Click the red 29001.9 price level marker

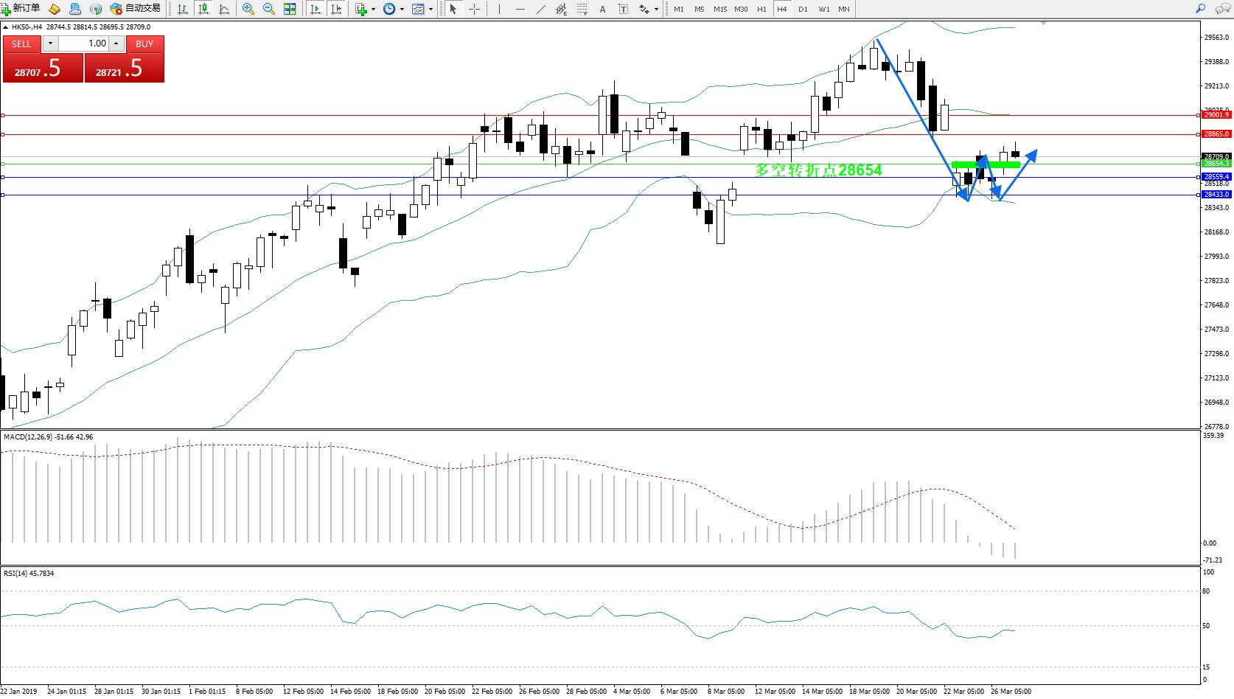coord(1216,115)
